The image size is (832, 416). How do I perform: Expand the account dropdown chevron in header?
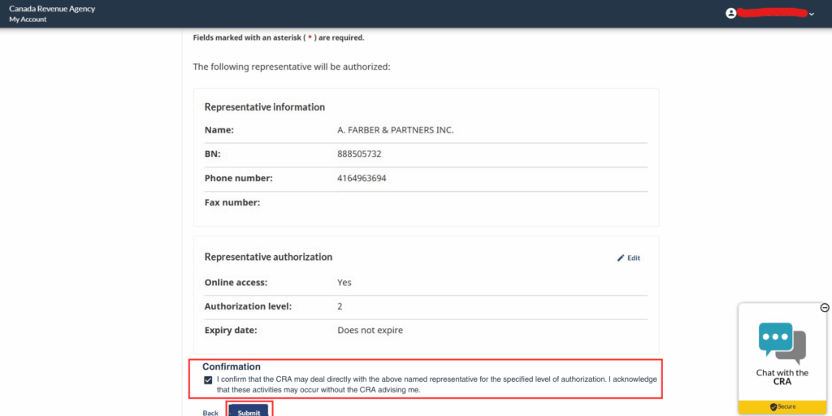tap(811, 14)
